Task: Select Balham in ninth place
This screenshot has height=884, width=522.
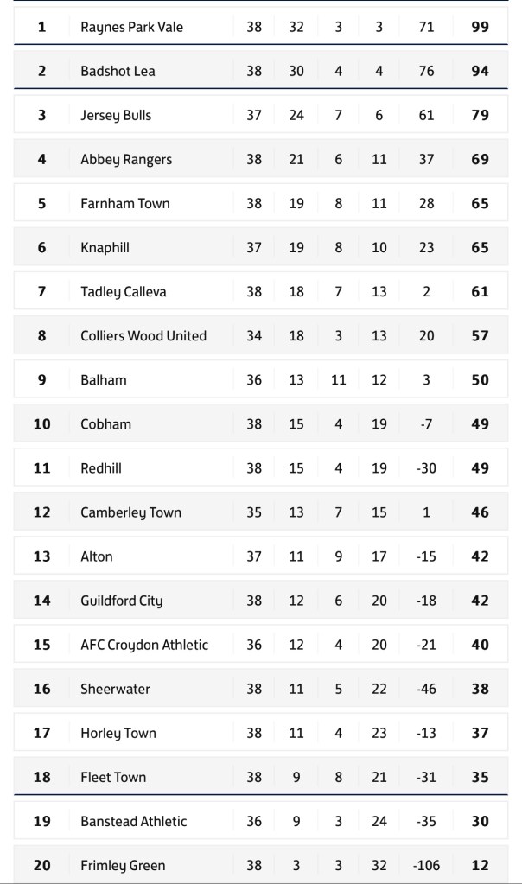Action: [104, 379]
